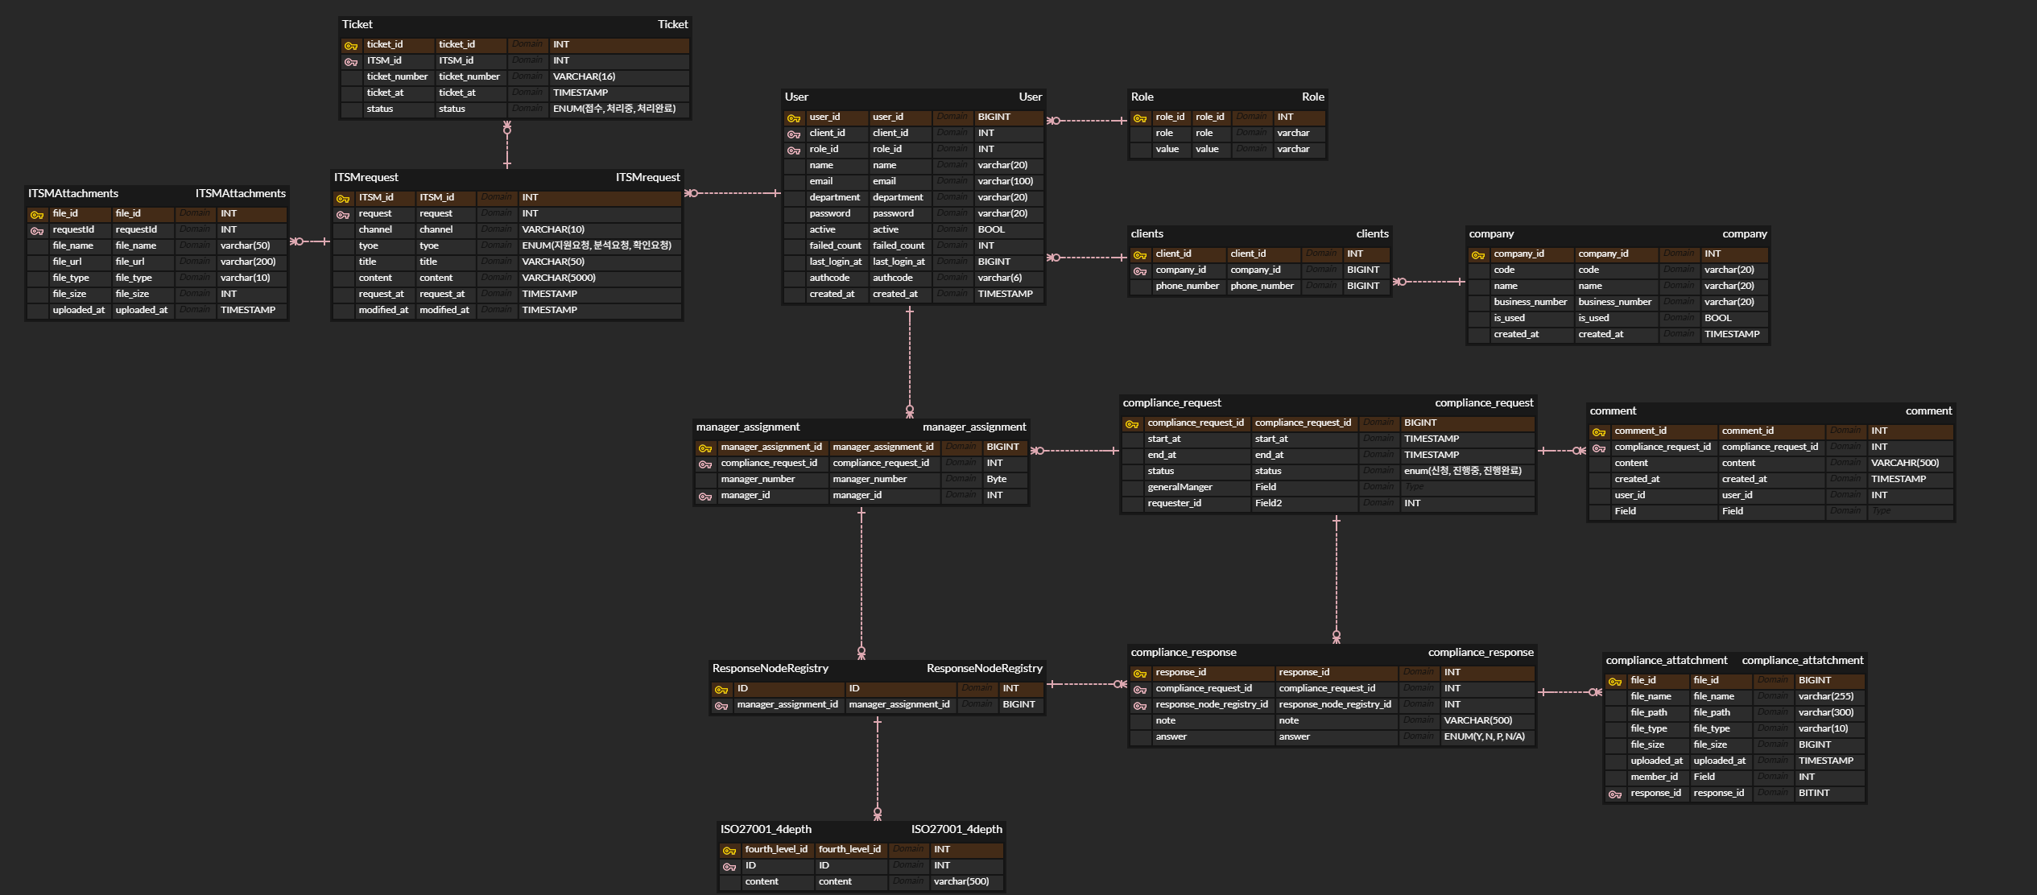The image size is (2037, 895).
Task: Select the Field2 cell in compliance_request table
Action: click(x=1268, y=503)
